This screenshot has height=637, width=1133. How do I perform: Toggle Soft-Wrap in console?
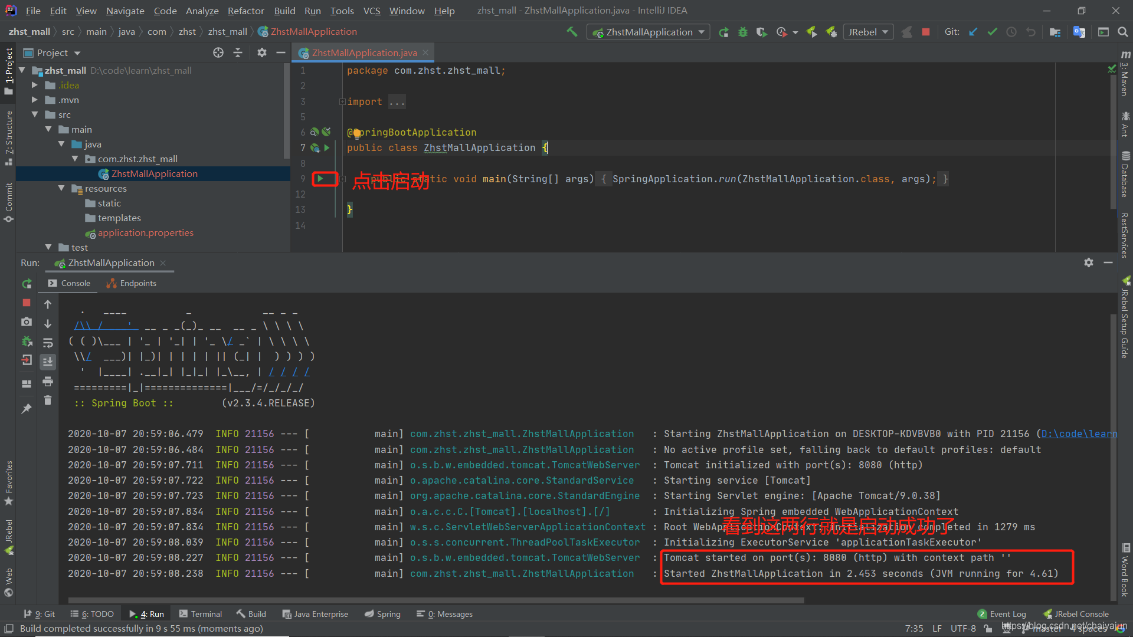click(48, 343)
